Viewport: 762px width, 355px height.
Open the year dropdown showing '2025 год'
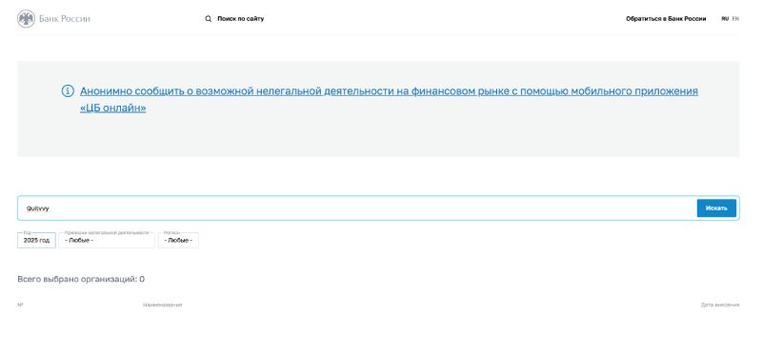(36, 241)
